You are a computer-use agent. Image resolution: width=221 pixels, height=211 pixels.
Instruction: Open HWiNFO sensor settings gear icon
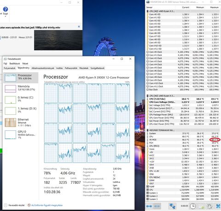(x=209, y=206)
